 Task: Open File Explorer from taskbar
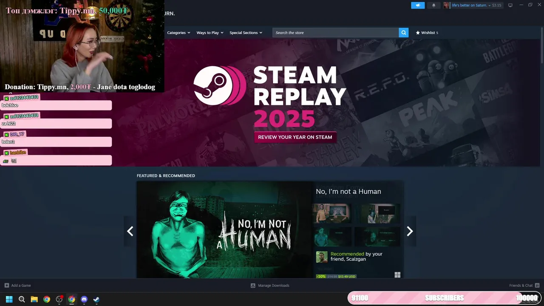click(x=34, y=299)
